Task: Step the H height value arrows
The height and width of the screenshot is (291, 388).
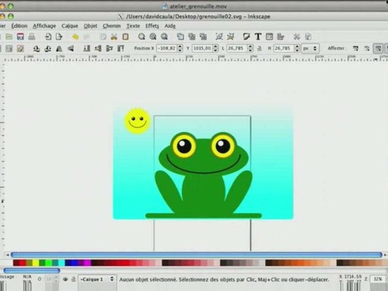Action: (297, 48)
